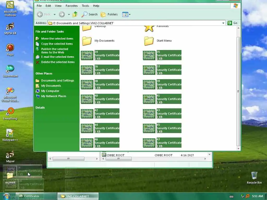Go up one folder level
Viewport: 267px width, 200px height.
(x=75, y=15)
